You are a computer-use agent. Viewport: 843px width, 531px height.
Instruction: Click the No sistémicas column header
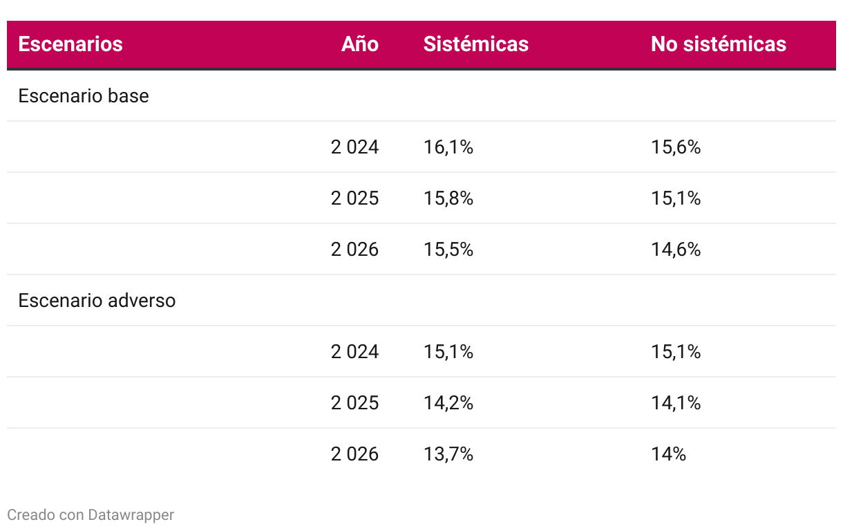tap(718, 44)
